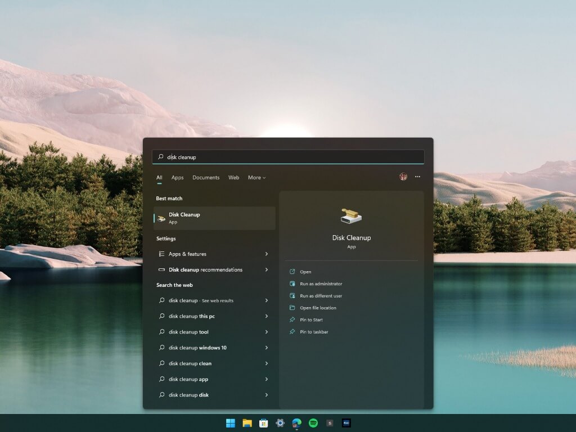Expand the More filter dropdown
This screenshot has width=576, height=432.
pyautogui.click(x=256, y=178)
